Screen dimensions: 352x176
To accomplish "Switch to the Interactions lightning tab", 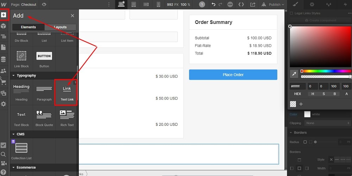I will [x=345, y=5].
